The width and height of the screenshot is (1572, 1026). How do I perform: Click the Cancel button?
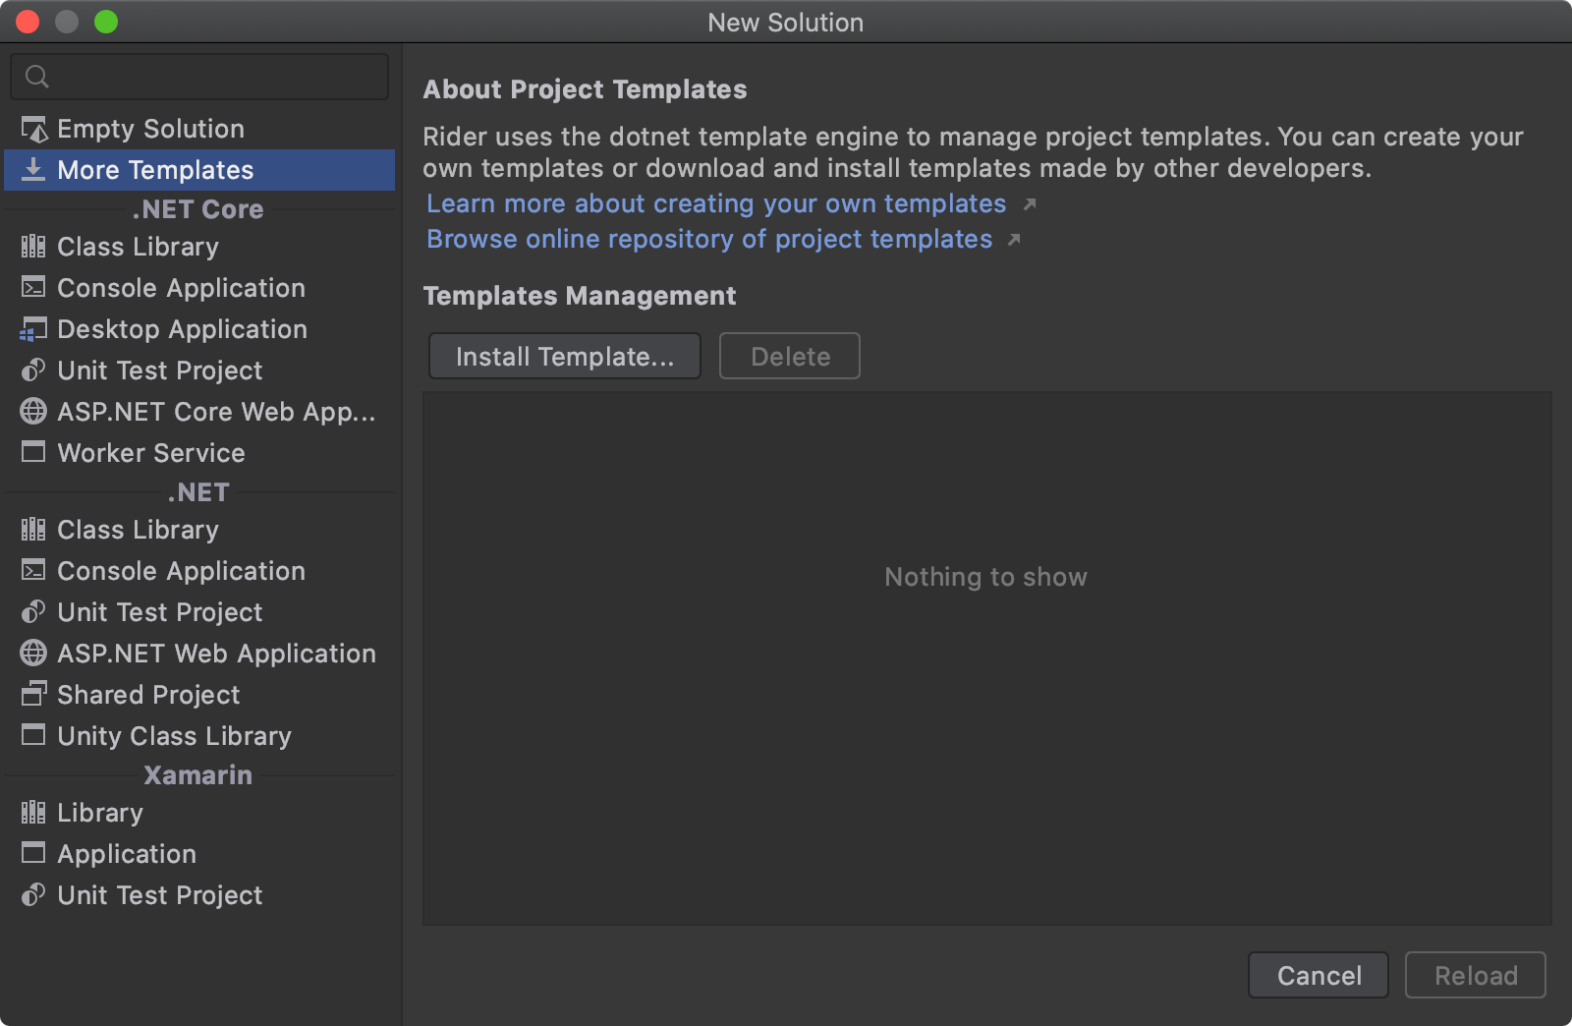(x=1319, y=975)
